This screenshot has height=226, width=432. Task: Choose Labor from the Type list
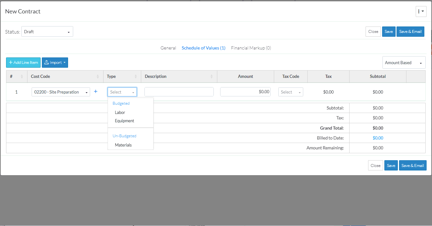point(120,112)
